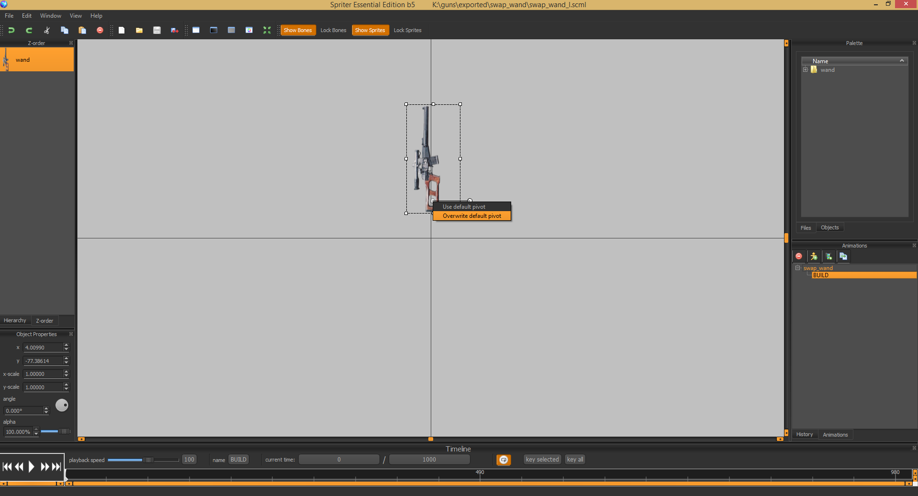Open a project with folder icon
The height and width of the screenshot is (496, 918).
coord(139,30)
